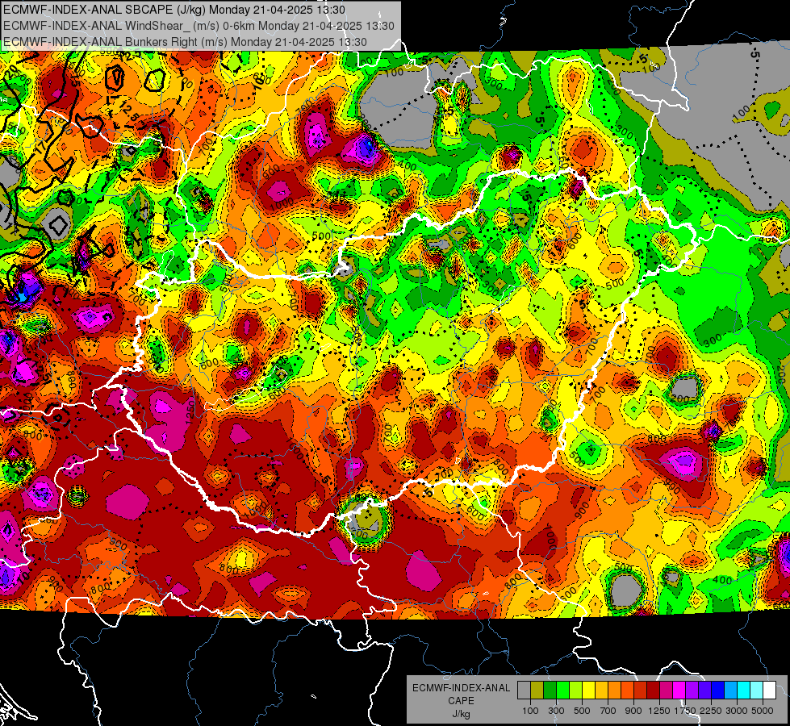The width and height of the screenshot is (790, 726).
Task: Click the 5000 tick value in legend
Action: pyautogui.click(x=763, y=711)
